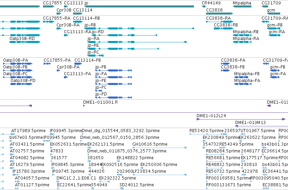Click the DME1-011O01.R clone end label

tap(101, 102)
